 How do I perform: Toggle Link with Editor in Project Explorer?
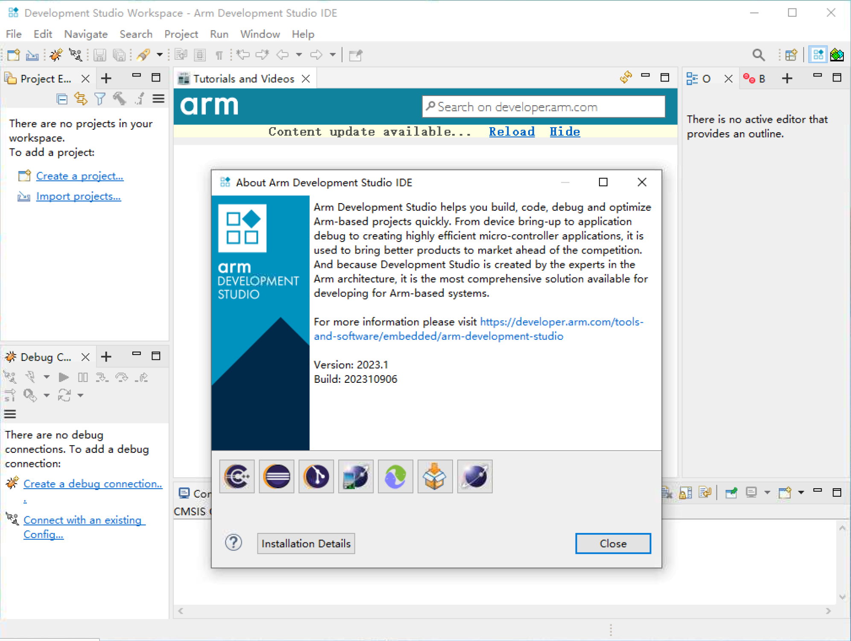point(81,99)
